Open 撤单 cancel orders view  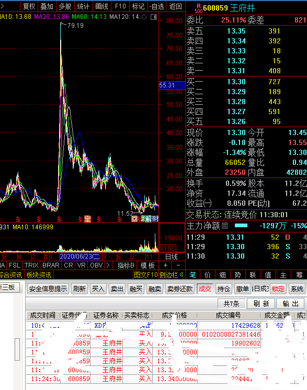point(242,289)
